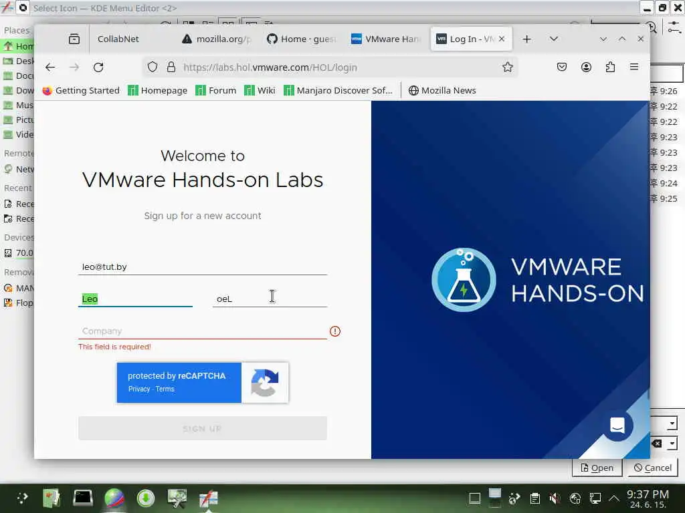The image size is (685, 513).
Task: Open Wiki bookmark
Action: coord(260,90)
